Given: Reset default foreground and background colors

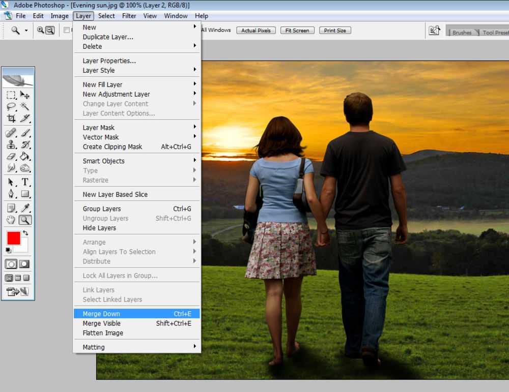Looking at the screenshot, I should click(9, 250).
